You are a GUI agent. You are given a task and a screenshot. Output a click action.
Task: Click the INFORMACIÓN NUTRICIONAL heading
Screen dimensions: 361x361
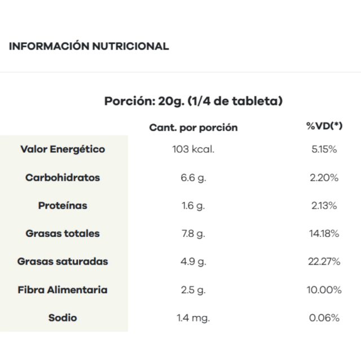coord(89,46)
